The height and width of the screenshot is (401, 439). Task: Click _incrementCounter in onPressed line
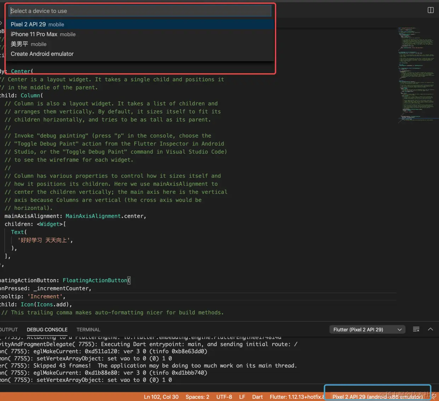[x=61, y=289]
